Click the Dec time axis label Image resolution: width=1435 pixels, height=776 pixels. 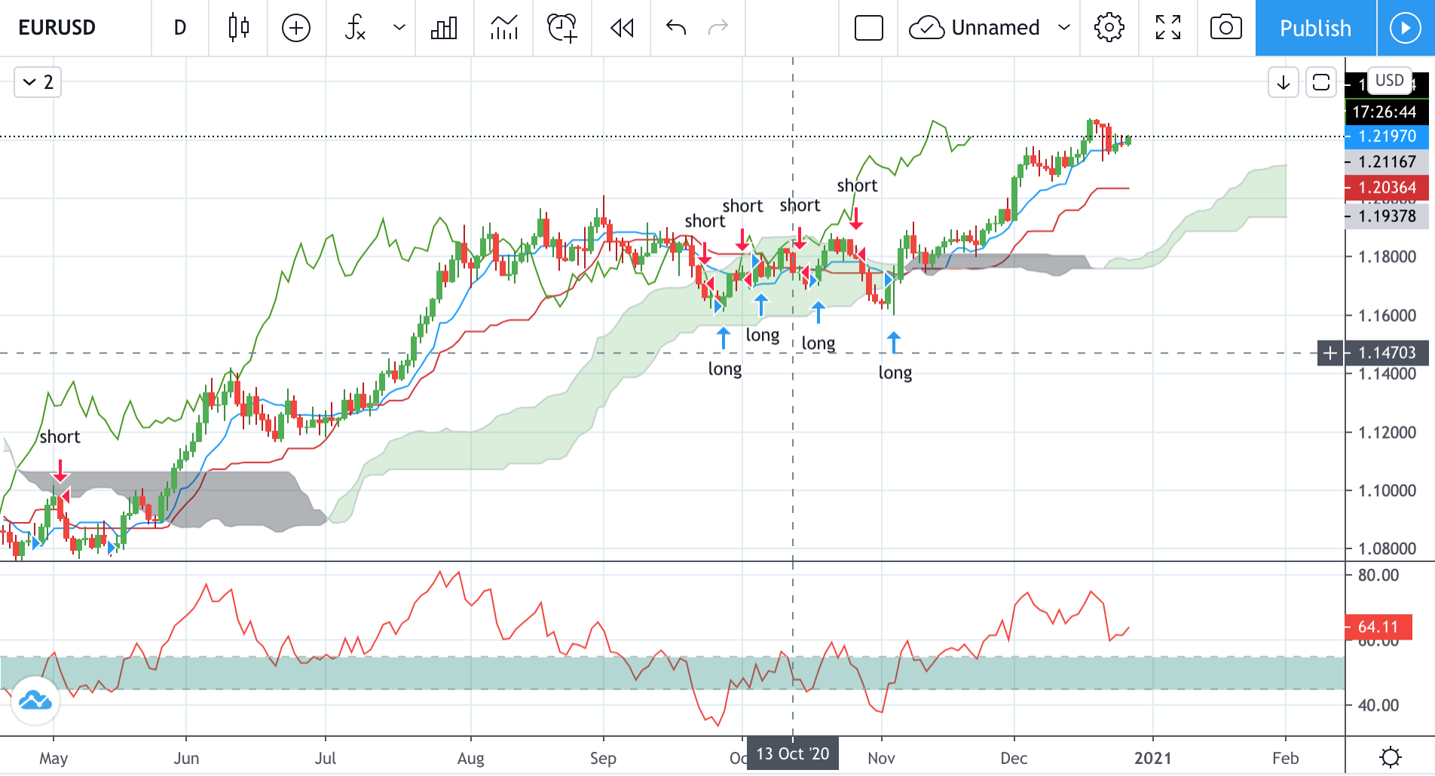(1014, 758)
